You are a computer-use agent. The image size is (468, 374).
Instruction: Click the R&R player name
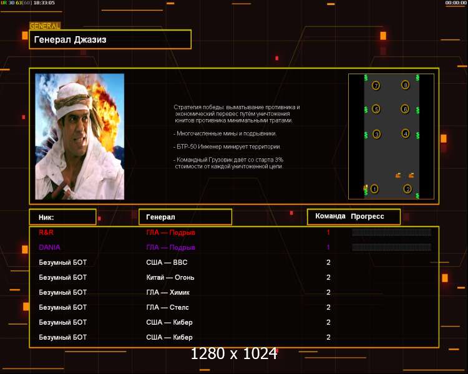[x=46, y=233]
